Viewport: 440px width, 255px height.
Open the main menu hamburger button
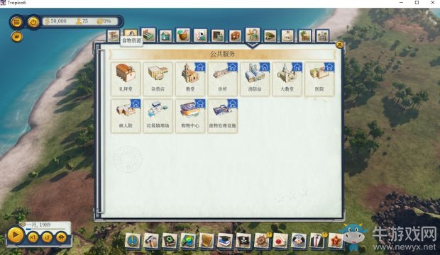16,22
